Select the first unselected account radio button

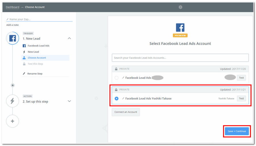tap(117, 78)
